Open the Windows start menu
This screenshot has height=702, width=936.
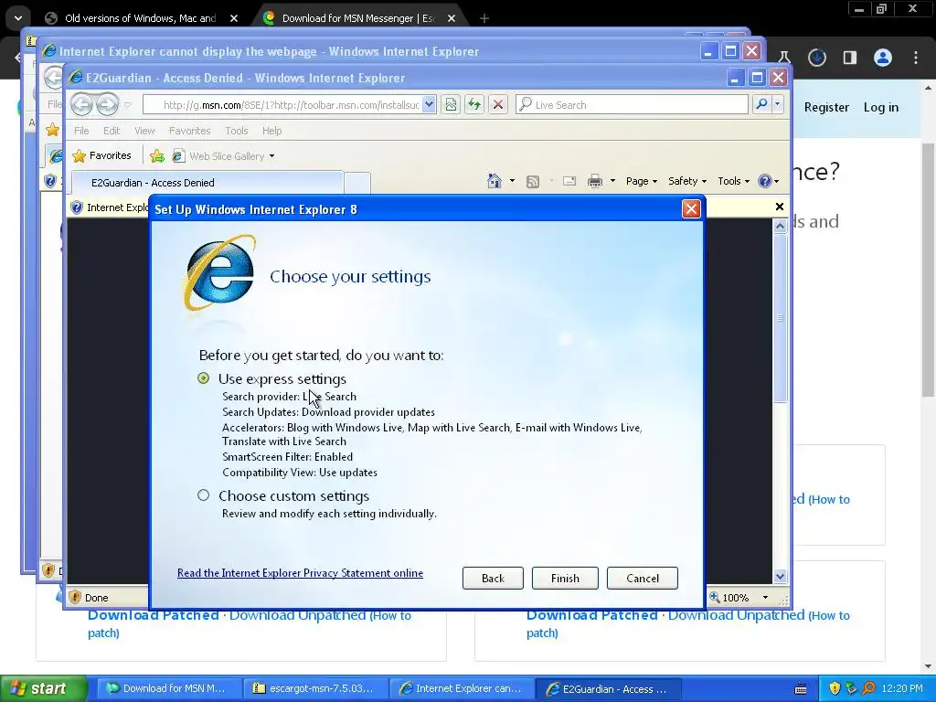click(44, 688)
